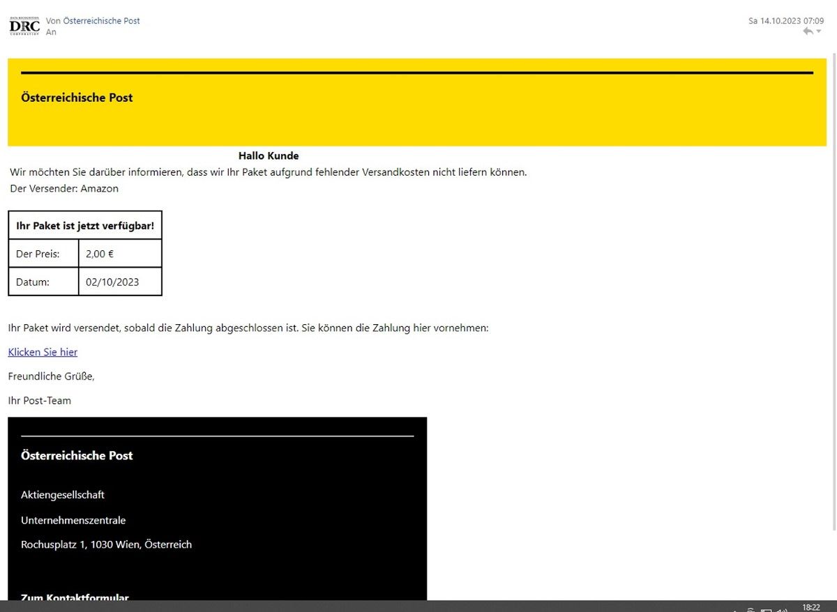Screen dimensions: 837x612
Task: Click the vertical scrollbar on the right
Action: [x=834, y=279]
